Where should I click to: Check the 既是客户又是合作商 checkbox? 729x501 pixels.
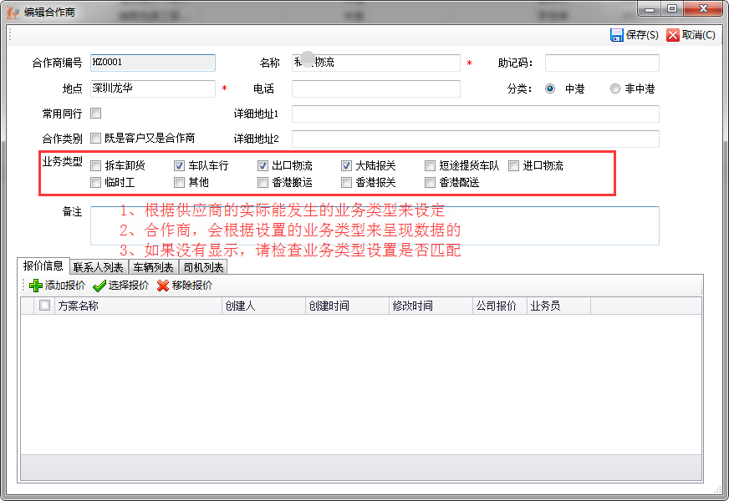coord(96,139)
